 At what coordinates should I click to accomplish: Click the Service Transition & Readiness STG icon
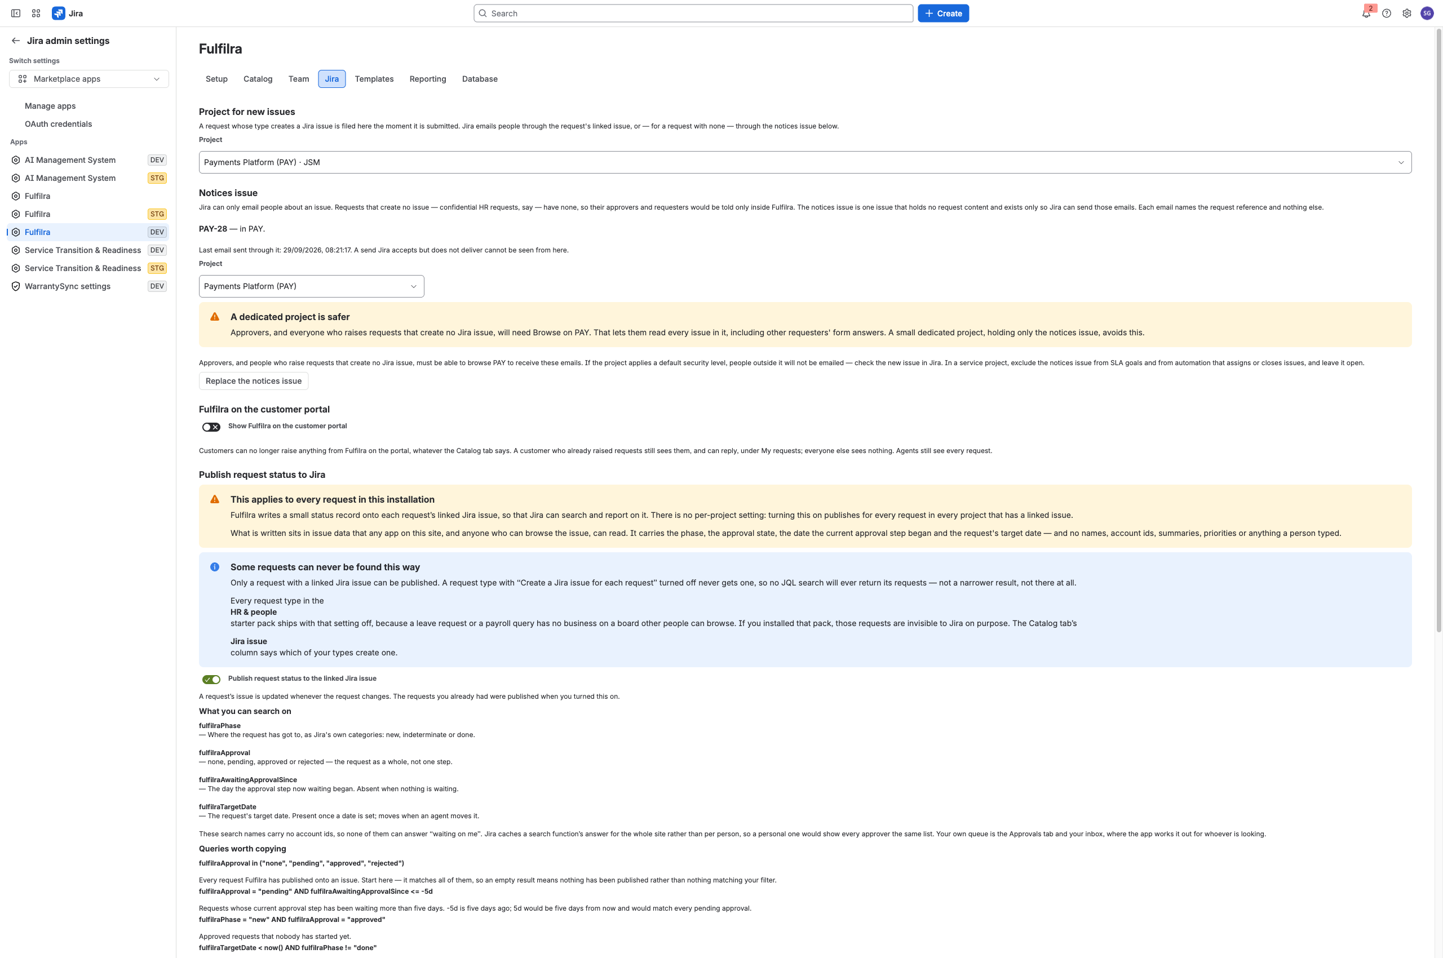tap(16, 268)
